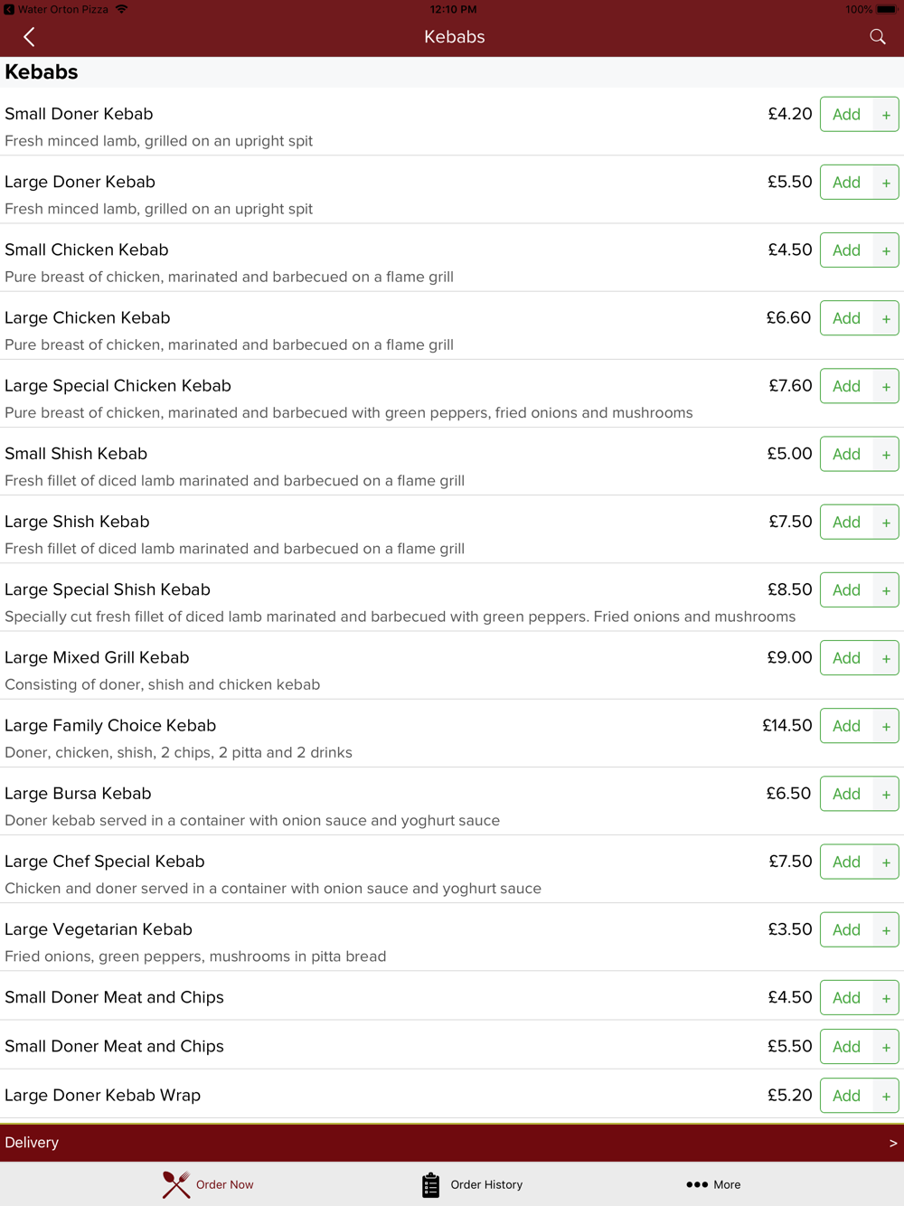
Task: Add Large Special Shish Kebab
Action: click(846, 590)
